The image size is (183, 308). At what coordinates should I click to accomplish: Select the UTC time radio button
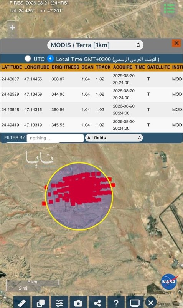tap(28, 59)
